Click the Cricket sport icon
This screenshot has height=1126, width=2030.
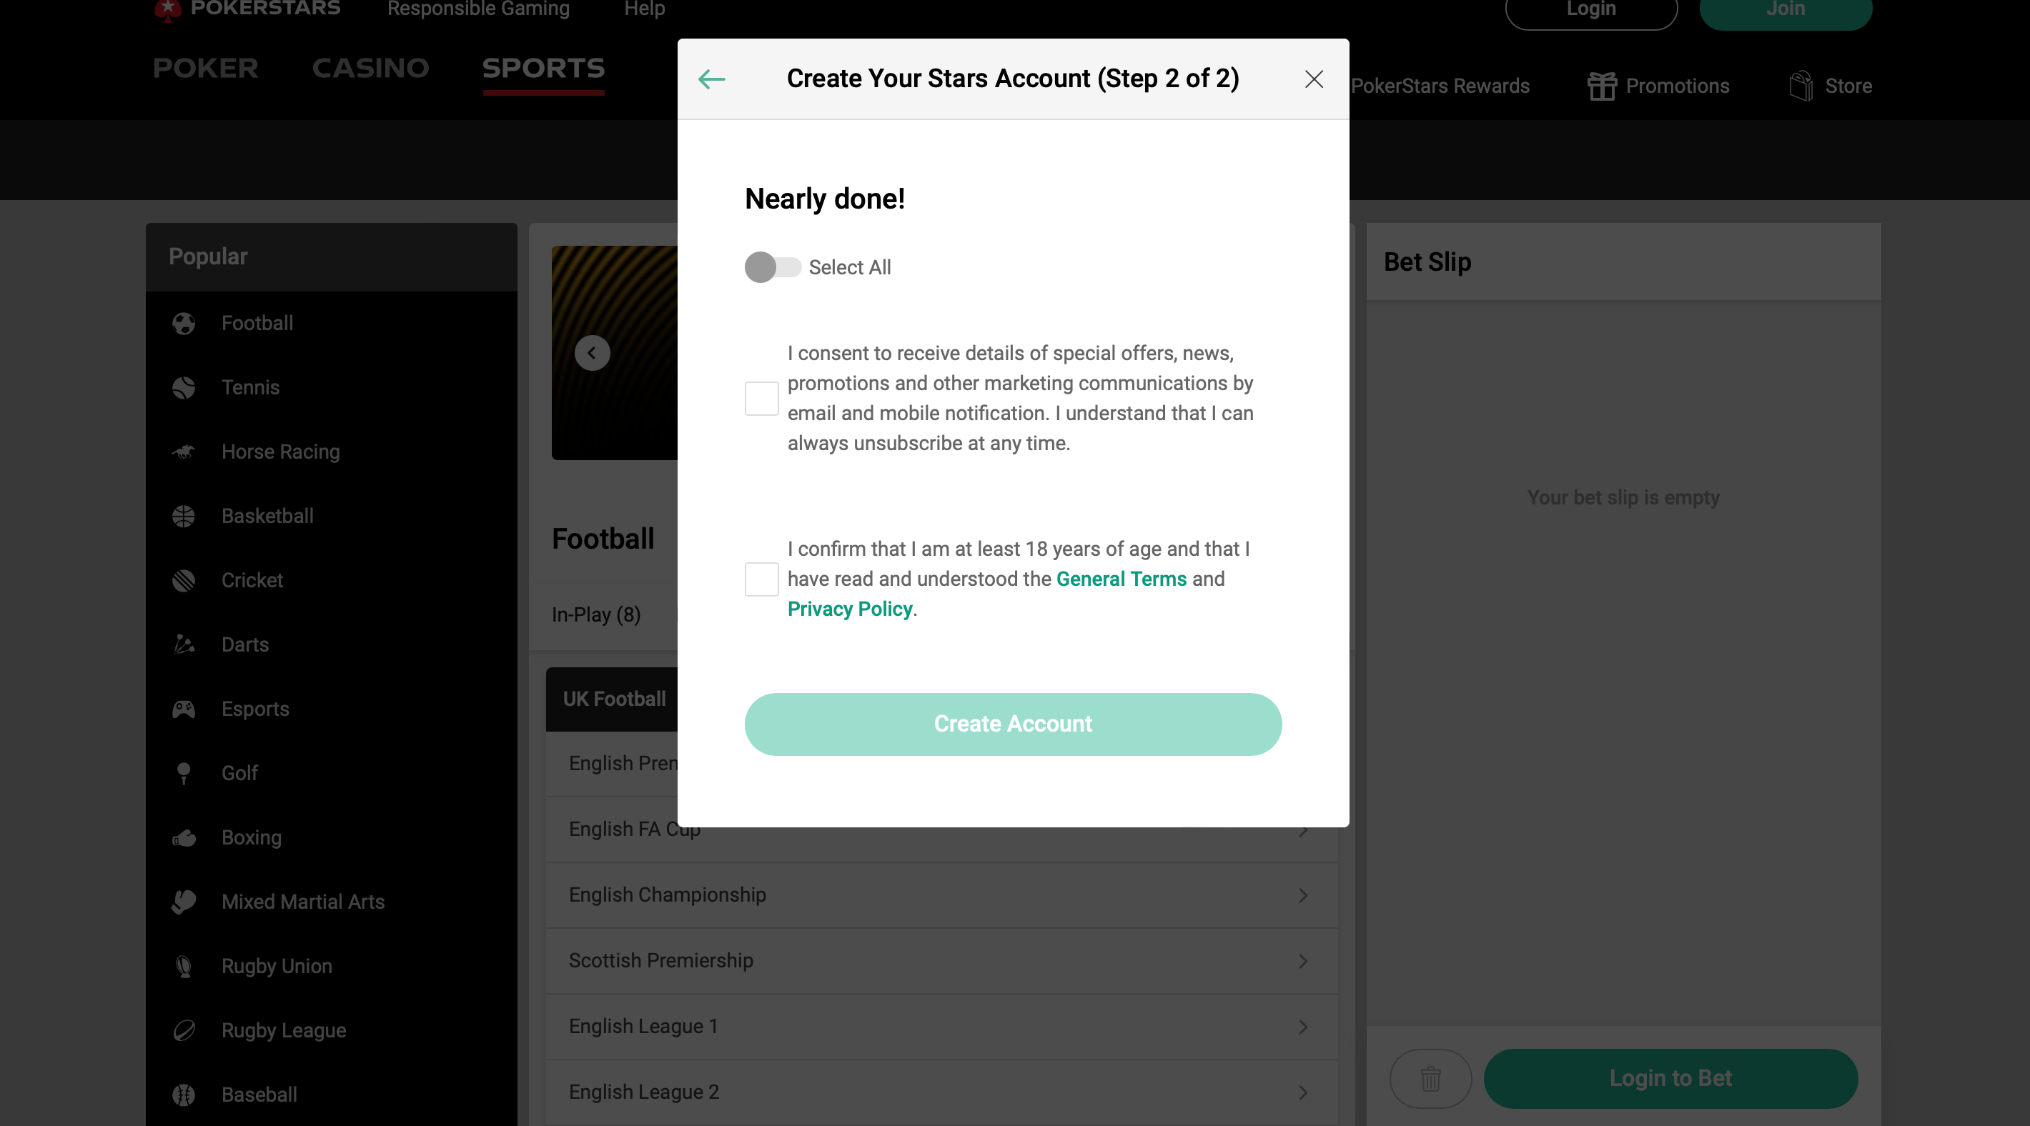click(x=184, y=579)
